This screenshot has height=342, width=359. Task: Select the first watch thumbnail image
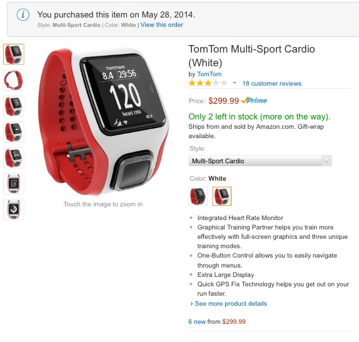click(14, 54)
